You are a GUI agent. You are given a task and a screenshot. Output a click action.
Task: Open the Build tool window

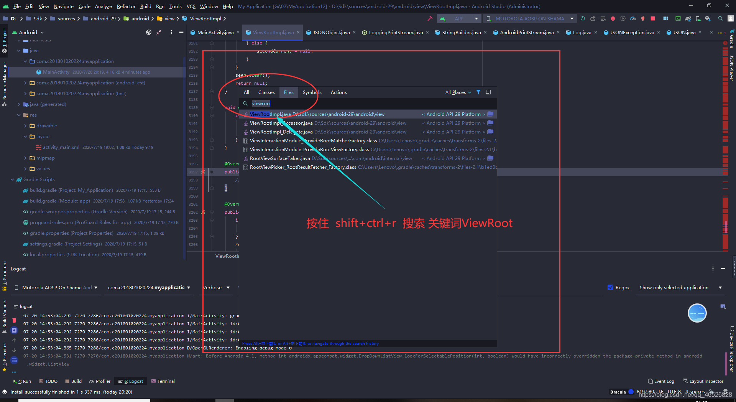click(73, 381)
